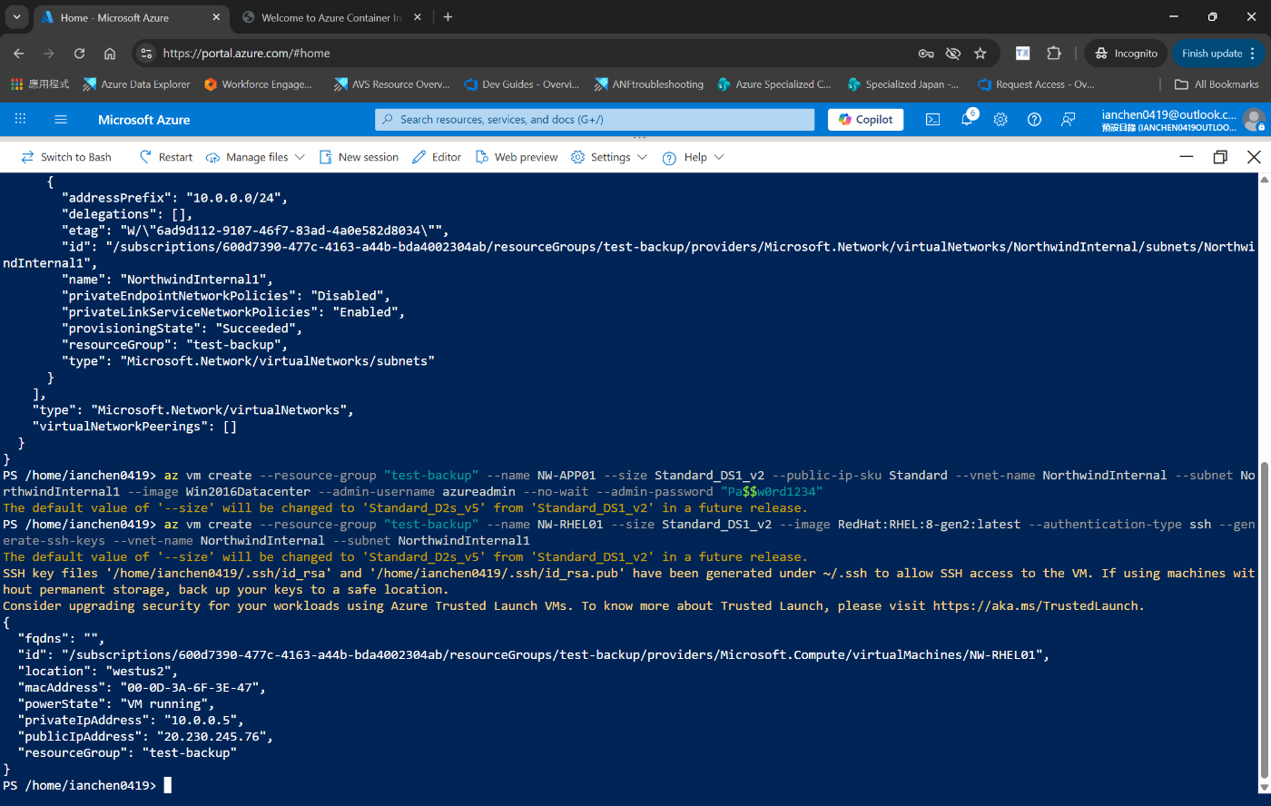
Task: Restart the Cloud Shell
Action: (x=165, y=157)
